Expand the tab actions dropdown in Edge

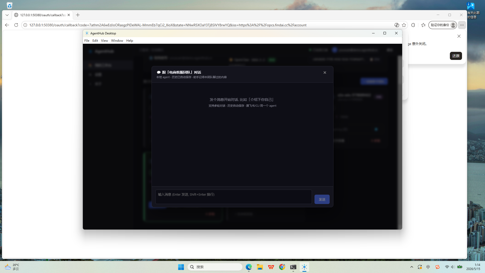7,15
